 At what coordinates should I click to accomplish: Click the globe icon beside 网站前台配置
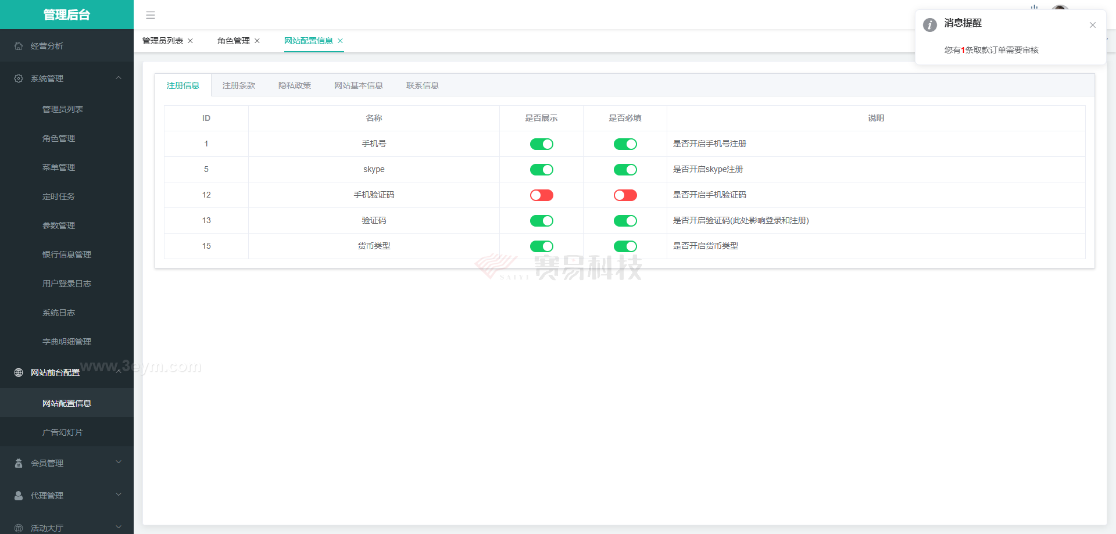click(19, 372)
